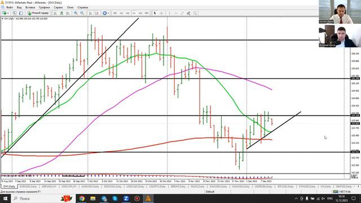Click the Navigator panel toolbar icon
Viewport: 361px width, 203px height.
(x=21, y=13)
